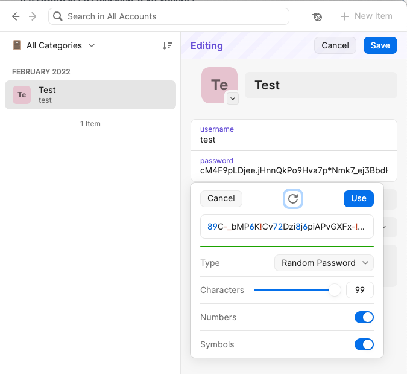
Task: Click the large Test item avatar
Action: [x=219, y=85]
